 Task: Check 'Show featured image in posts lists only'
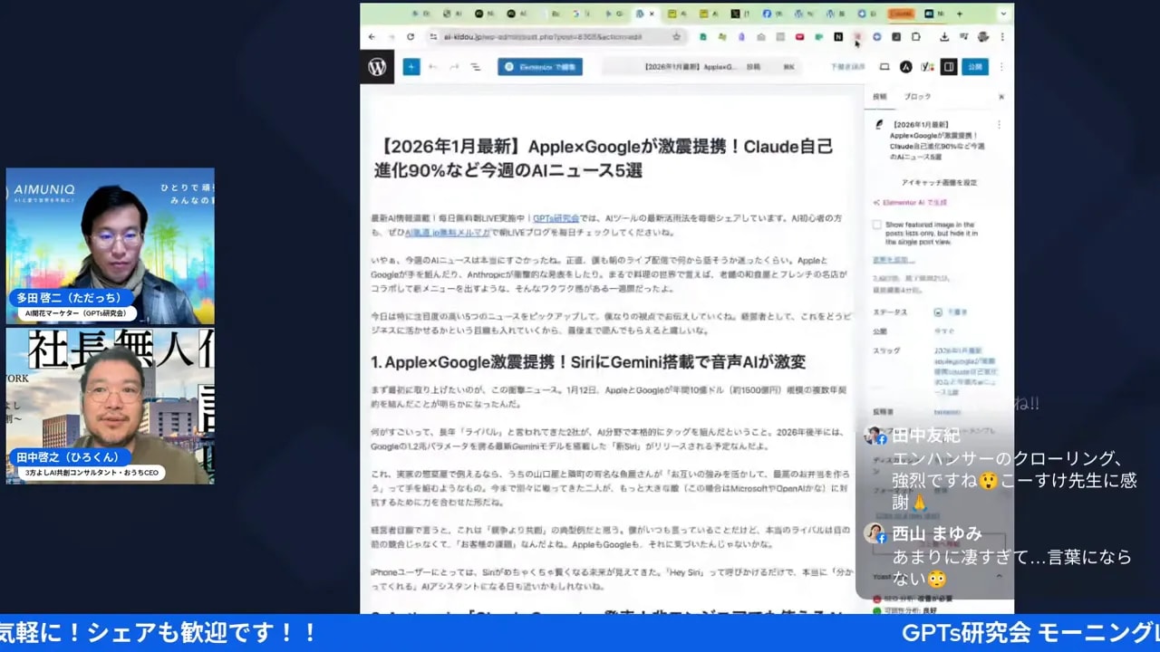tap(877, 225)
